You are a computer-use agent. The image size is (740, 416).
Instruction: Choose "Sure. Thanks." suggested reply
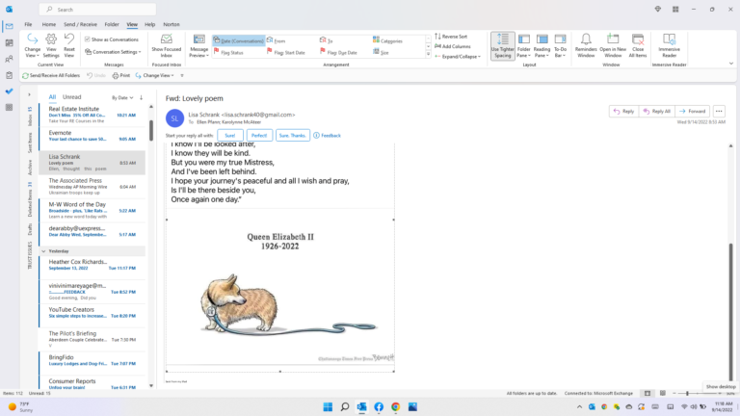(293, 136)
